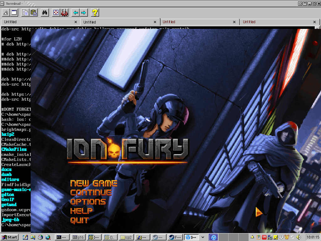Expand the taskbar overflow chevron

(203, 237)
